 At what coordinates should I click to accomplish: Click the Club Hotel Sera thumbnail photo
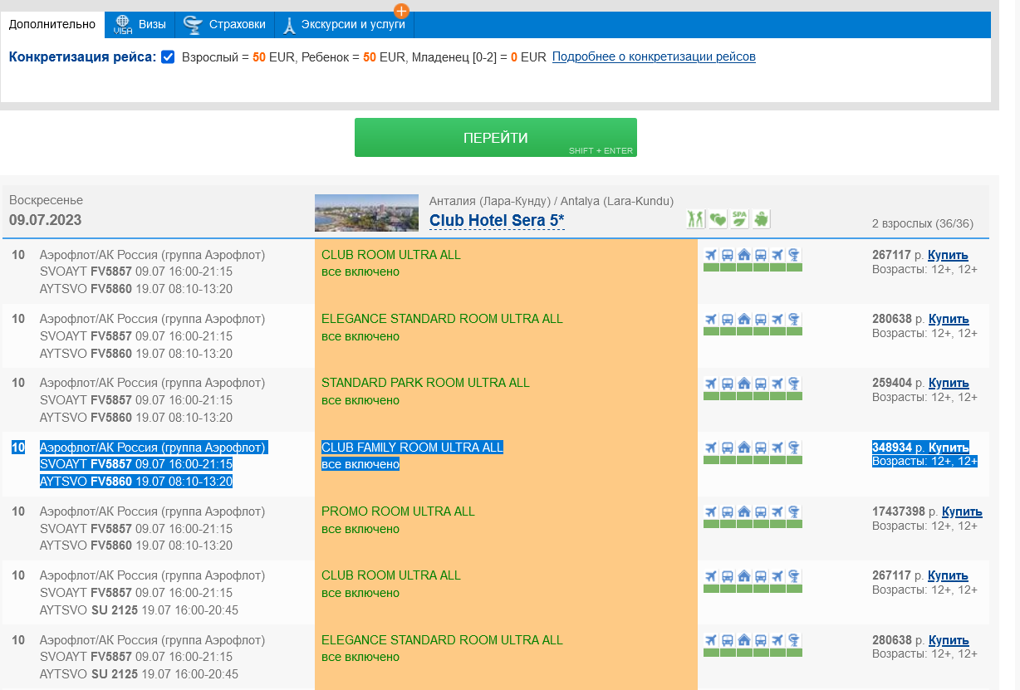pyautogui.click(x=366, y=213)
